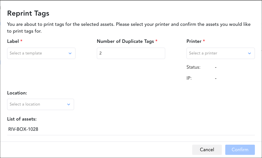Viewport: 262px width, 158px height.
Task: Click the Label template dropdown chevron
Action: tap(70, 53)
